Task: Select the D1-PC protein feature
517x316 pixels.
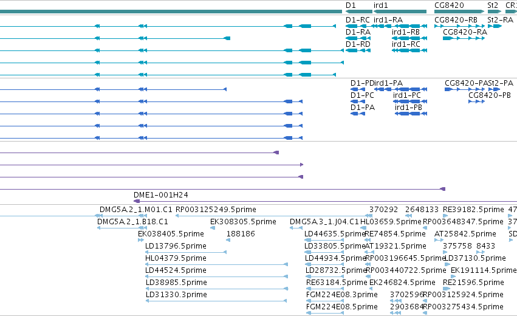Action: pyautogui.click(x=362, y=95)
